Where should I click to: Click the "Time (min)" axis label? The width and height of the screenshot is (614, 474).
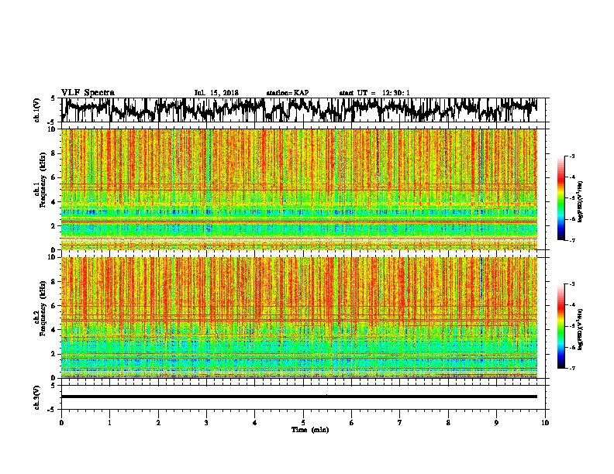(310, 430)
